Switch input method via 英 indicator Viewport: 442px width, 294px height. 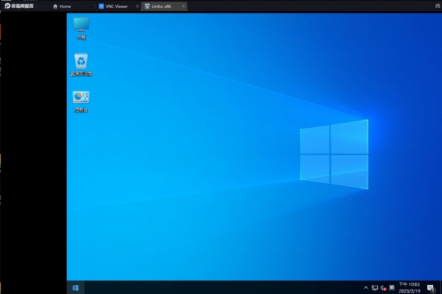pos(391,288)
